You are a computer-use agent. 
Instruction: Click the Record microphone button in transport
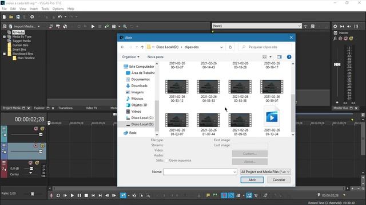pyautogui.click(x=51, y=196)
